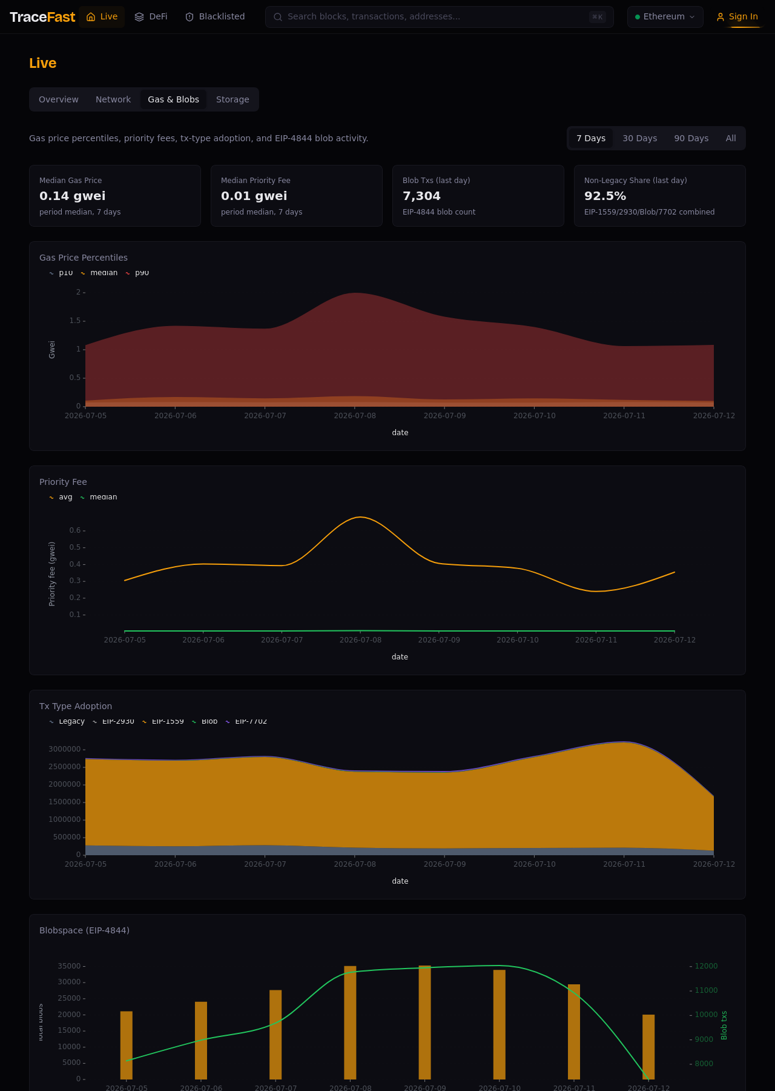Viewport: 775px width, 1091px height.
Task: Click the Blobspace bar for 2026-07-12
Action: pos(648,1047)
